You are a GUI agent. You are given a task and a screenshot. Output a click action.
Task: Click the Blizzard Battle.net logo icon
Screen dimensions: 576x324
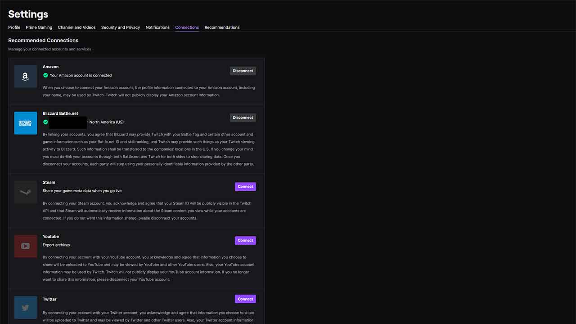[x=26, y=123]
